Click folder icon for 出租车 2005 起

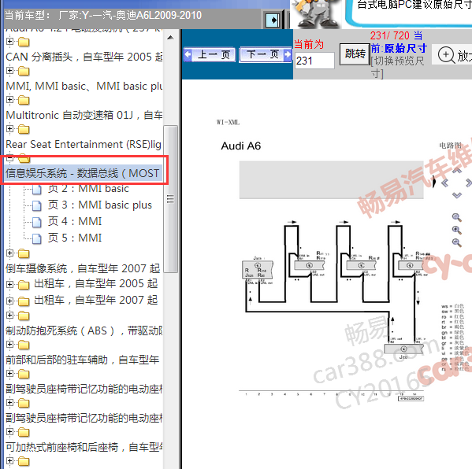click(x=24, y=285)
